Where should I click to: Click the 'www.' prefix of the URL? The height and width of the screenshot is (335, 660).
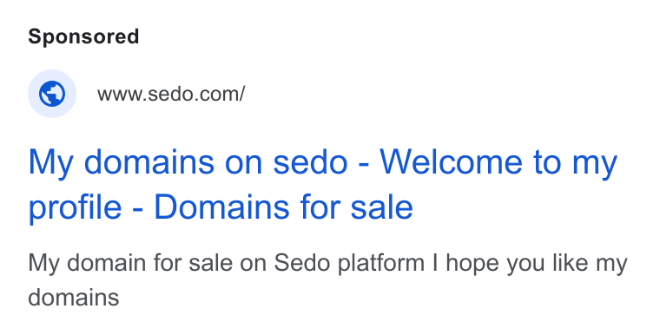122,95
